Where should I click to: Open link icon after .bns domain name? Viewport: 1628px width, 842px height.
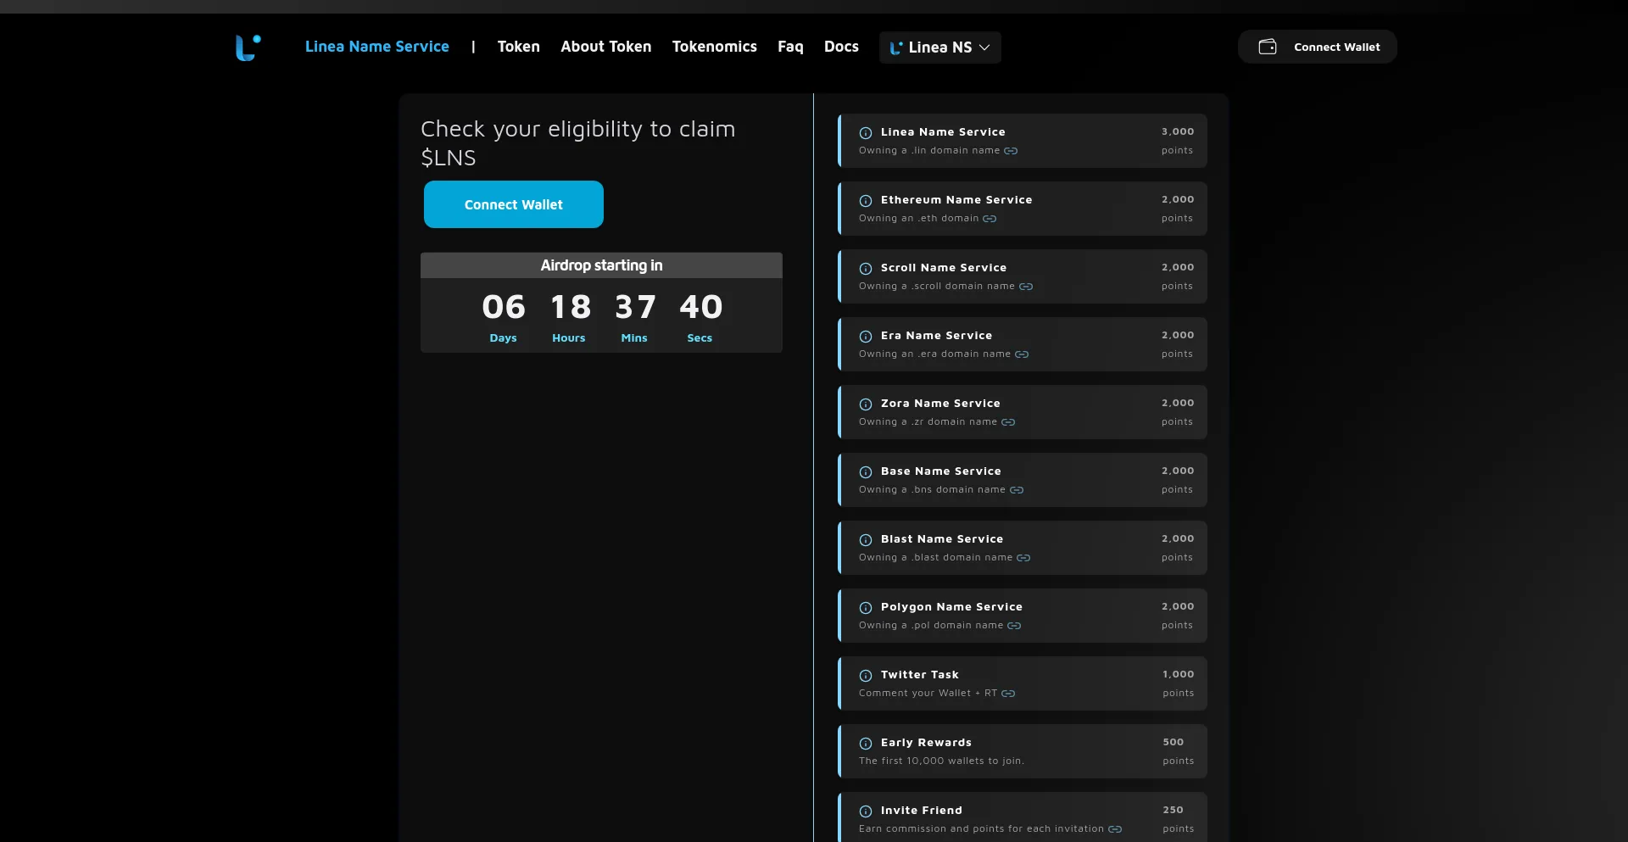pyautogui.click(x=1017, y=490)
